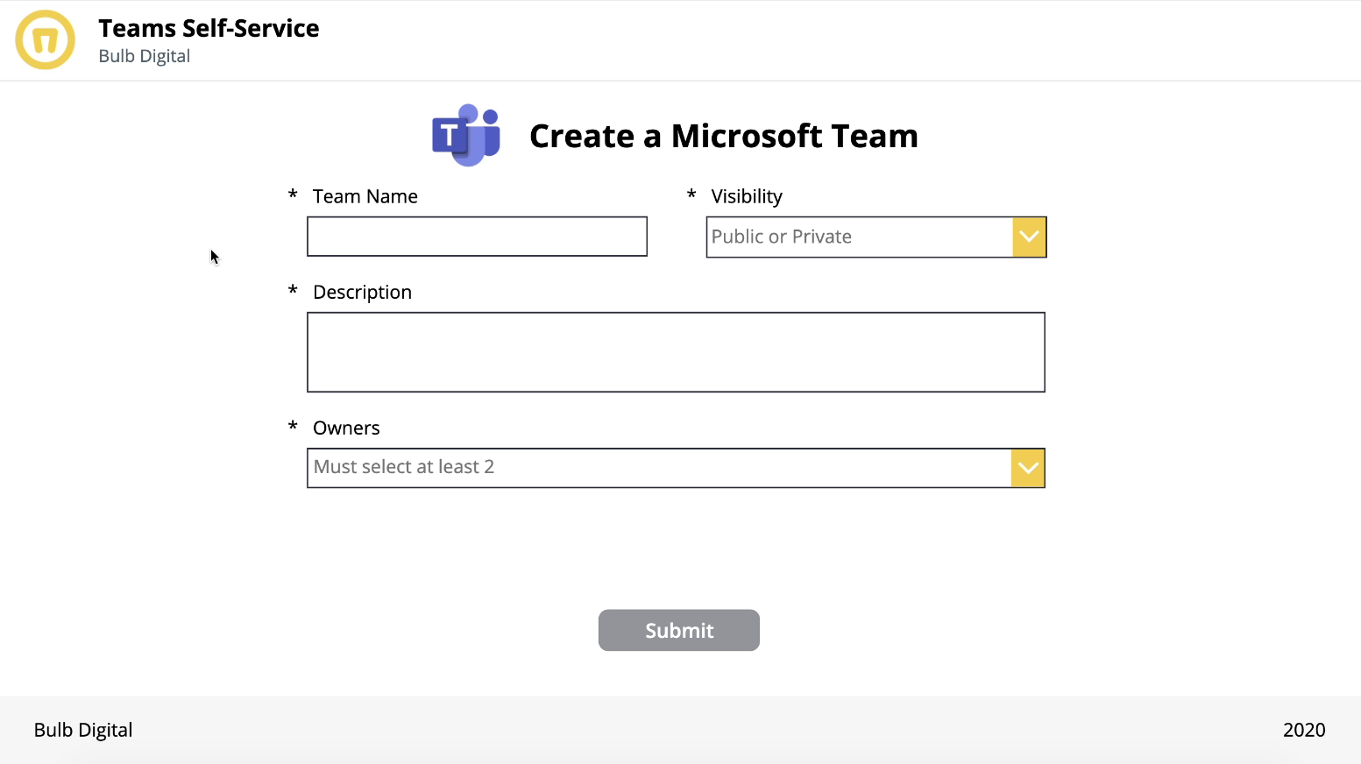The width and height of the screenshot is (1361, 764).
Task: Click the asterisk next to Owners
Action: pyautogui.click(x=292, y=428)
